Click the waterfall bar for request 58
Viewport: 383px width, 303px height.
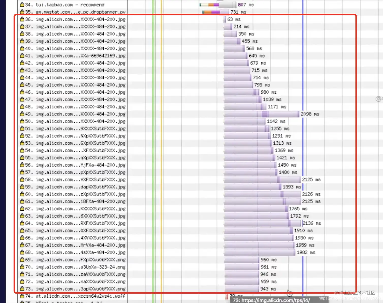262,179
